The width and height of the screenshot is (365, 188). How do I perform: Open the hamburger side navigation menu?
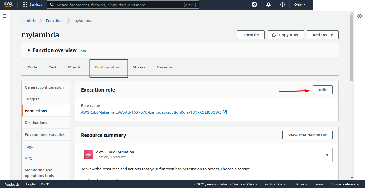point(5,16)
